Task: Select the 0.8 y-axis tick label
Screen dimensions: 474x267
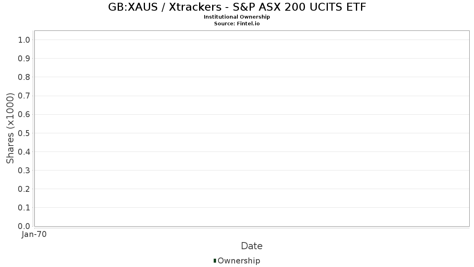Action: (24, 77)
